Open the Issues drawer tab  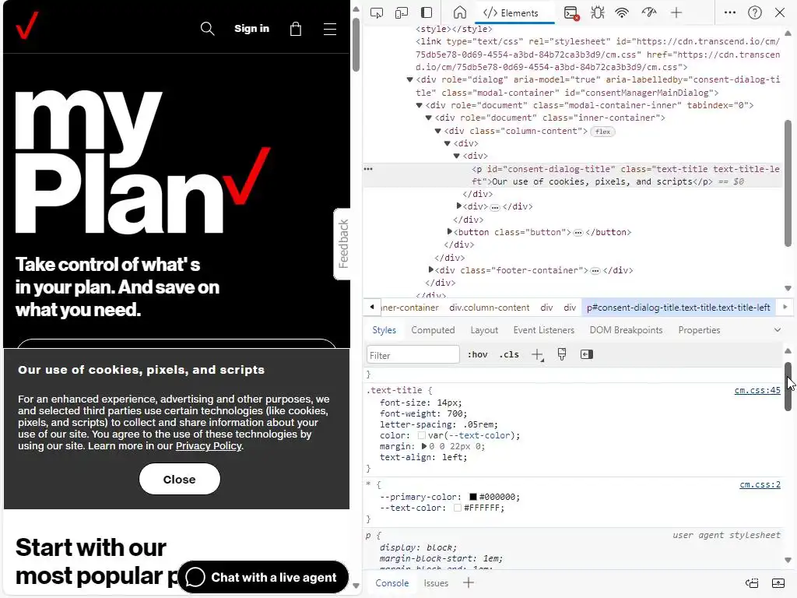pyautogui.click(x=436, y=583)
